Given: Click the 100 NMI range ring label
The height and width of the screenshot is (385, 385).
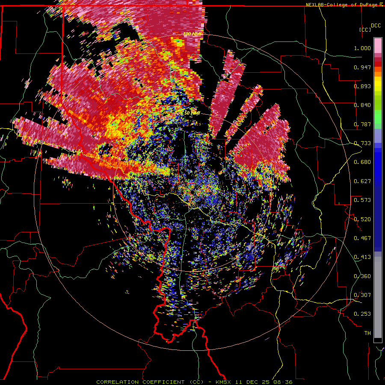Looking at the screenshot, I should tap(192, 34).
